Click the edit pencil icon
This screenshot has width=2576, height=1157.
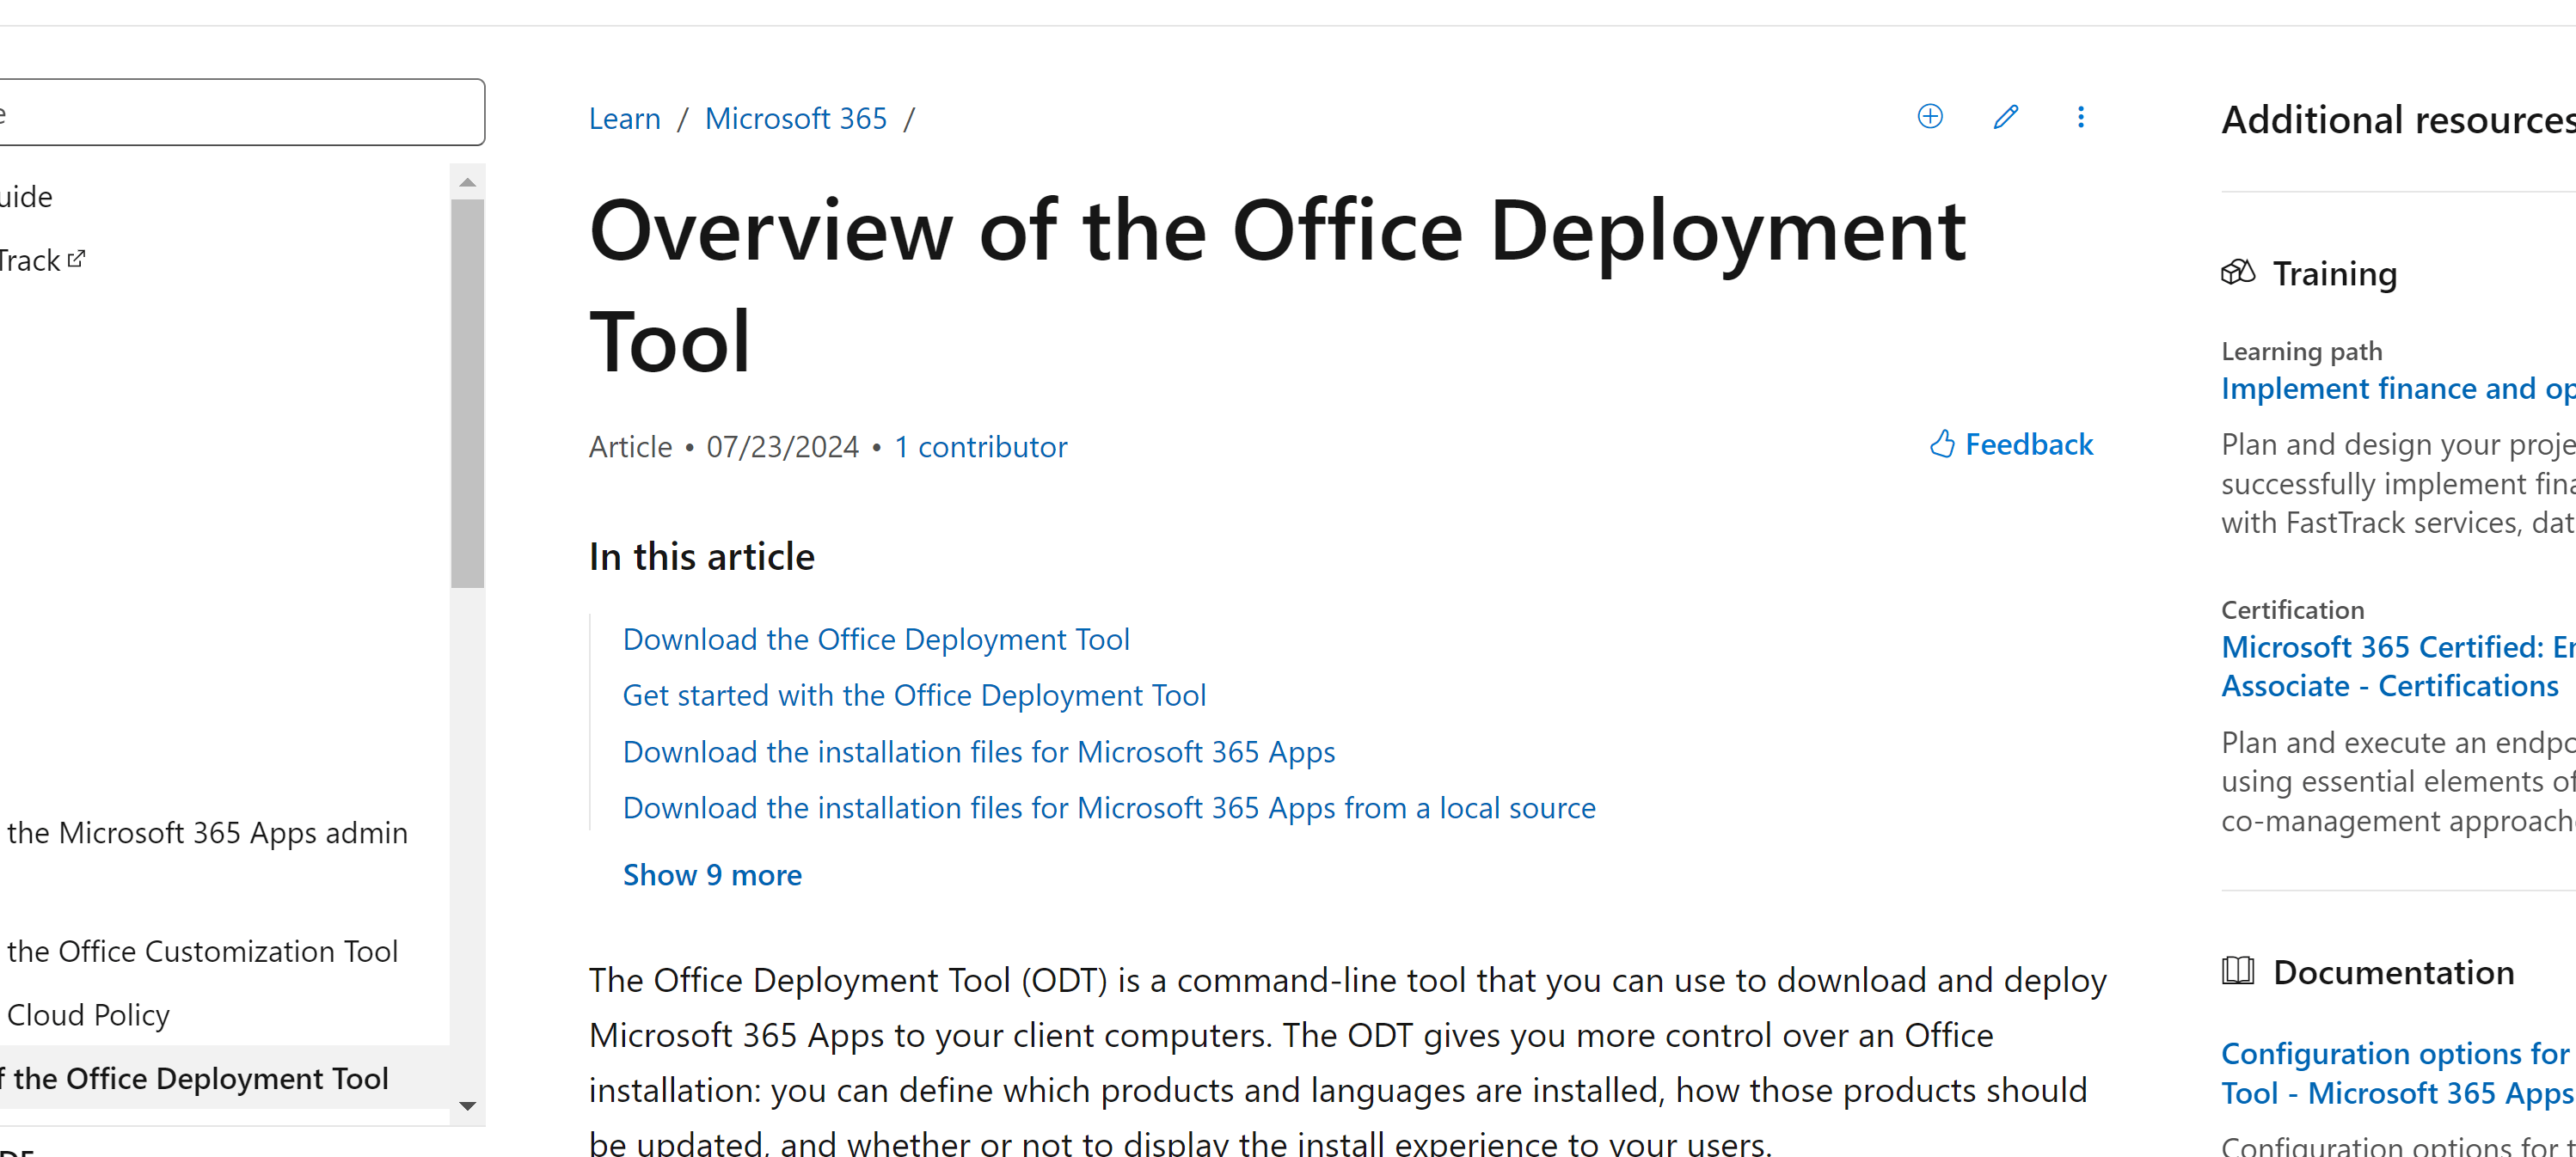[2006, 117]
